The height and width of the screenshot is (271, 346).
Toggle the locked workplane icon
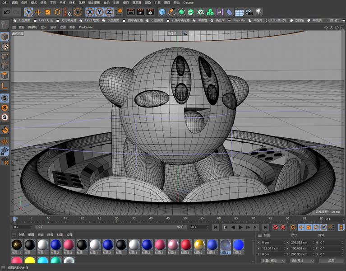pyautogui.click(x=5, y=151)
